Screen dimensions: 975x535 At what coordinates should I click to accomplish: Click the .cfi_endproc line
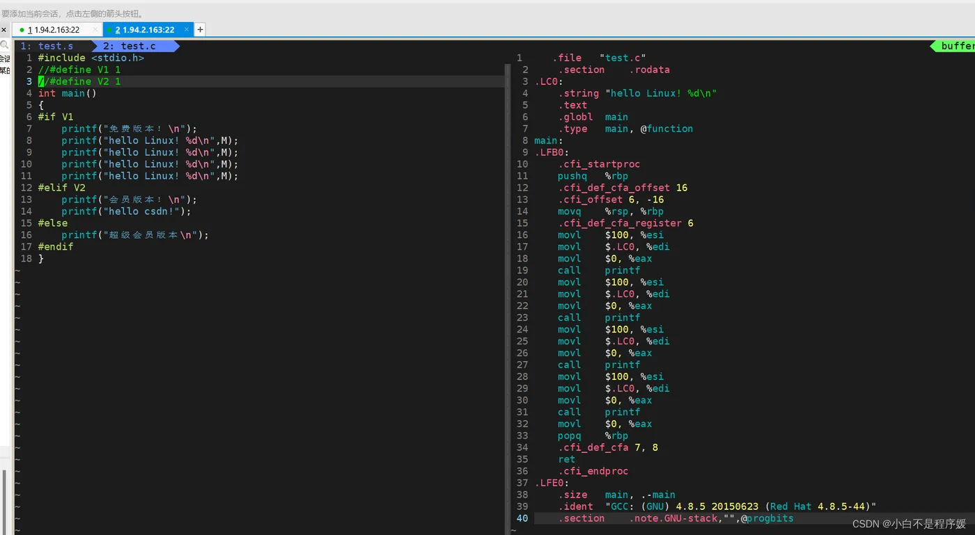(593, 472)
